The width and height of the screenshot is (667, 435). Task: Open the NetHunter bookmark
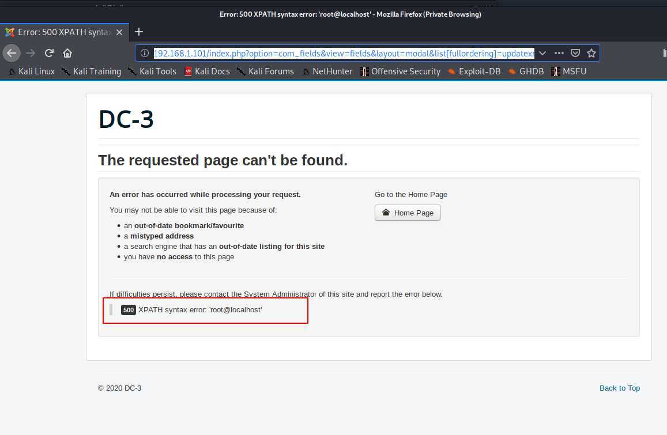coord(327,71)
